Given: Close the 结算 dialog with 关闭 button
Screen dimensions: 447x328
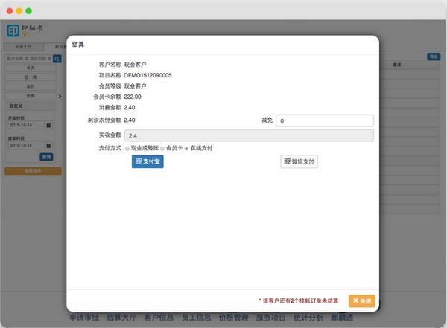Looking at the screenshot, I should 361,300.
